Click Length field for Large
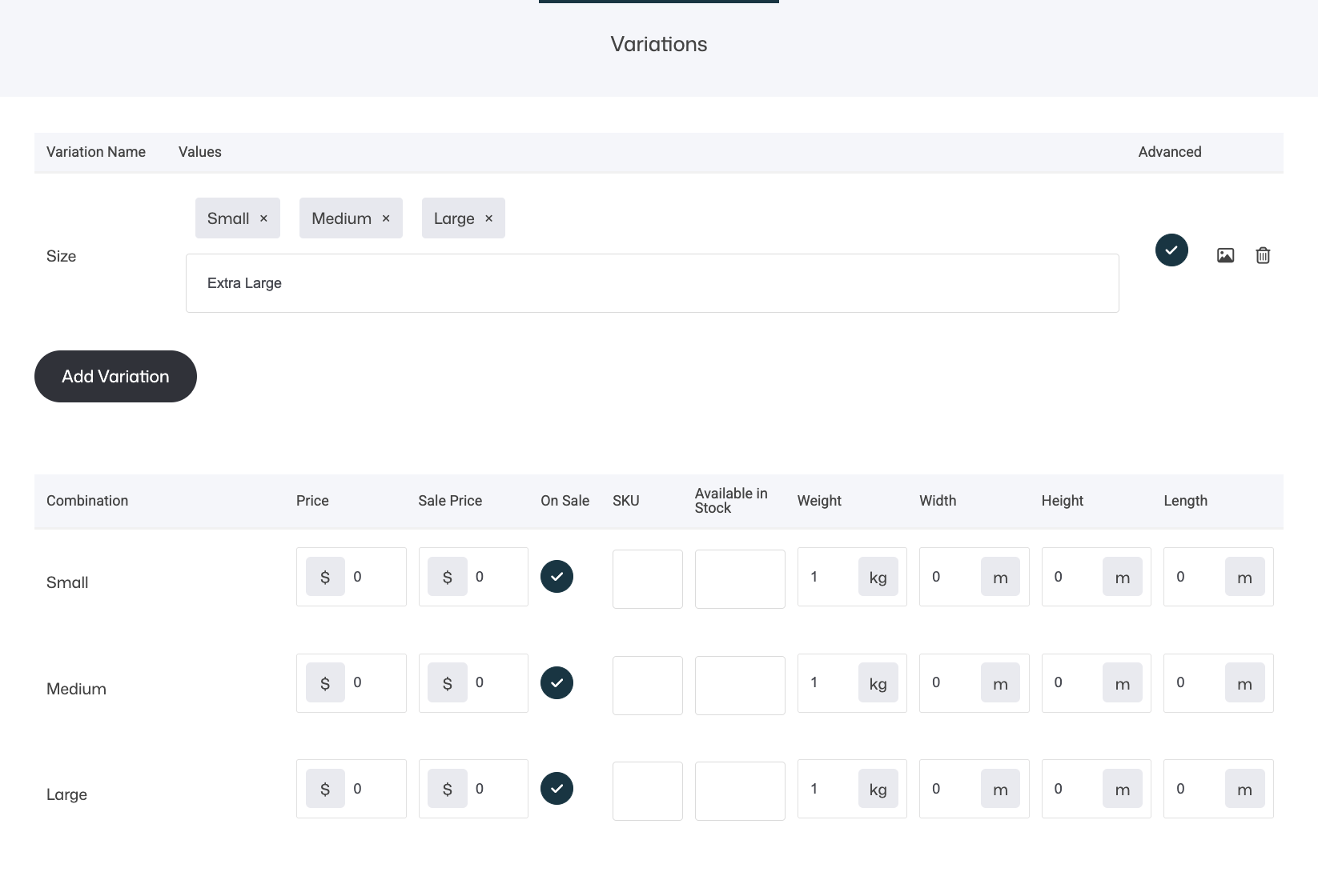Image resolution: width=1318 pixels, height=880 pixels. coord(1219,789)
